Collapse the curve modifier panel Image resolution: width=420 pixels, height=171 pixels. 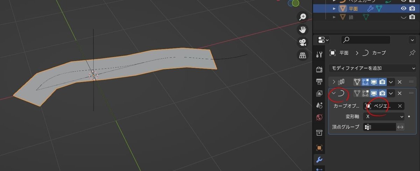pyautogui.click(x=334, y=93)
